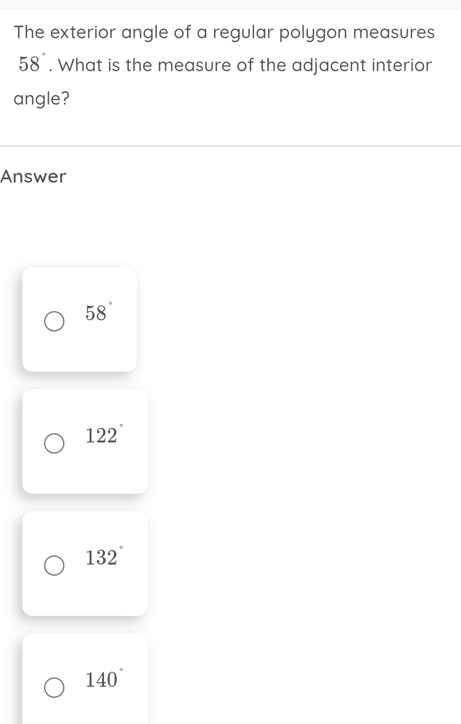Choose the answer card containing 58°
This screenshot has width=461, height=724.
click(79, 319)
